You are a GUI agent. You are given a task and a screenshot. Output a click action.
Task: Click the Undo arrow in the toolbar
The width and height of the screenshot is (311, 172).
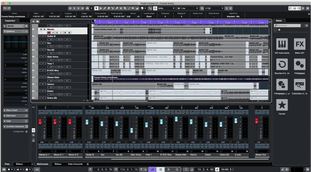pos(4,8)
